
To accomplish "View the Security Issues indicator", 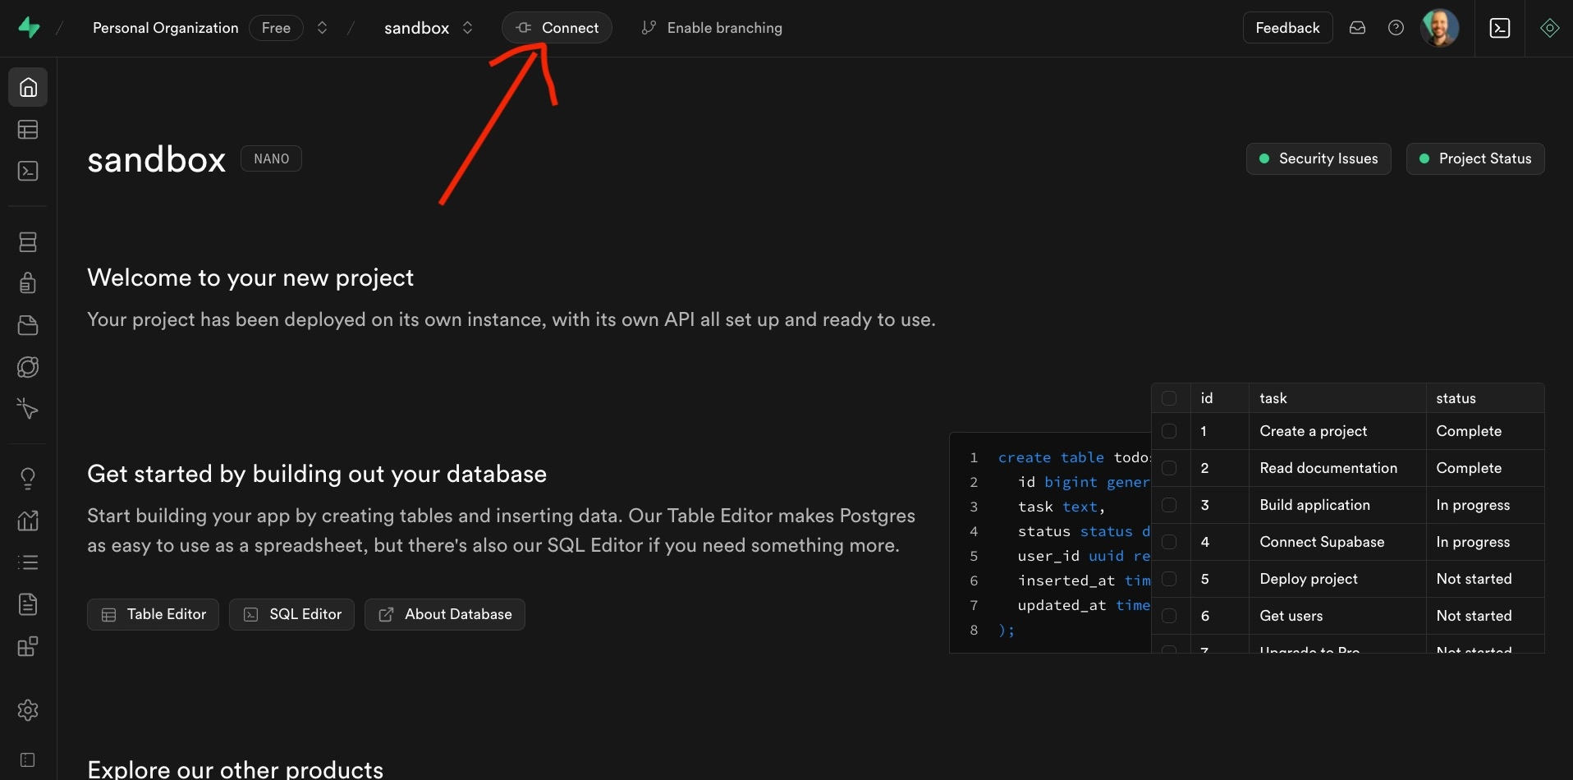I will (x=1318, y=158).
